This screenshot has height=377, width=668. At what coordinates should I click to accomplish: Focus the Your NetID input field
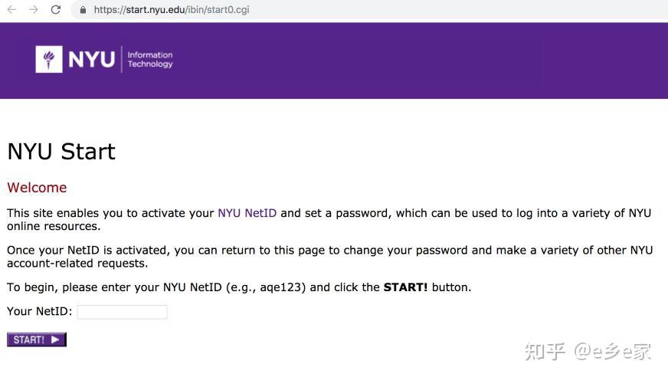[122, 312]
